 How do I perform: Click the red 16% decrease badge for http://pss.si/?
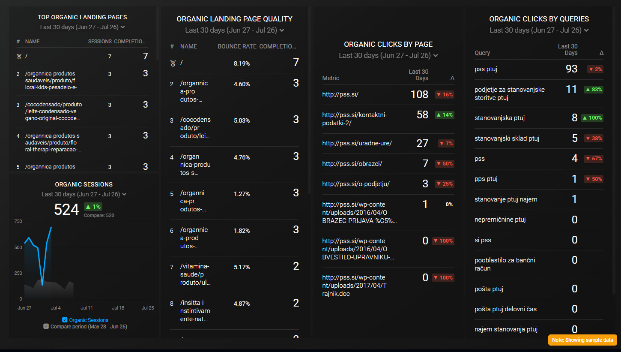[445, 94]
